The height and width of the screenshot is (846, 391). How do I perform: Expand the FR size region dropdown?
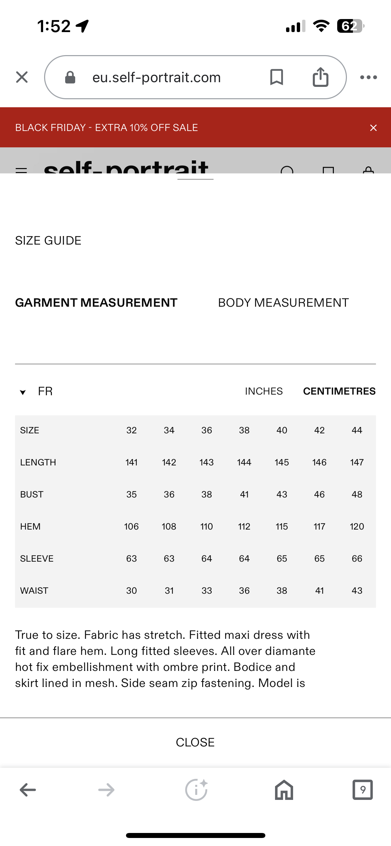coord(37,392)
